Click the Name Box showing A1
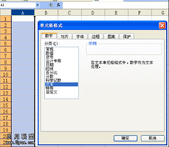Screen dimensions: 169x147 18,5
